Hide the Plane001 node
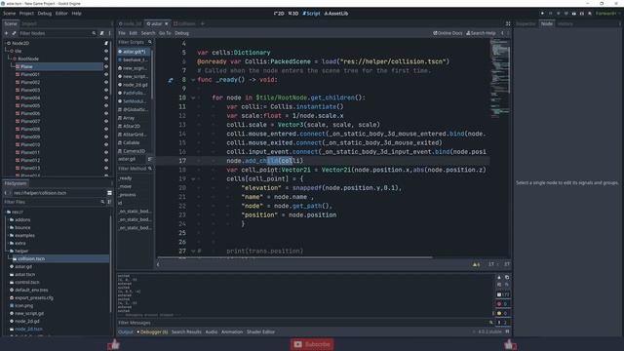Screen dimensions: 624x351 coord(106,74)
